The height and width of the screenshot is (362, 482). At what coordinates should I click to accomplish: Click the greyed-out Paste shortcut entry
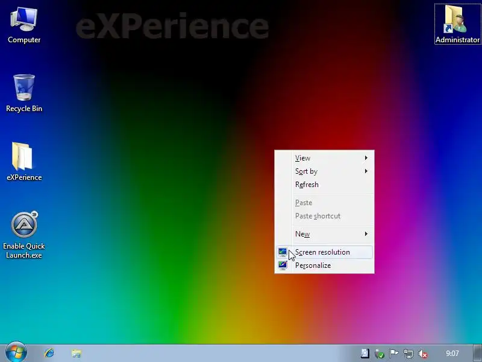tap(324, 216)
